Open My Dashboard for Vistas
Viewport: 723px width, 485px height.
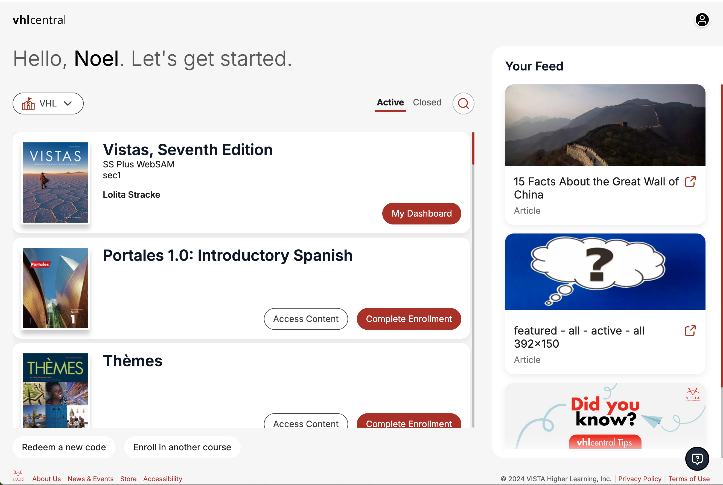[x=421, y=214]
